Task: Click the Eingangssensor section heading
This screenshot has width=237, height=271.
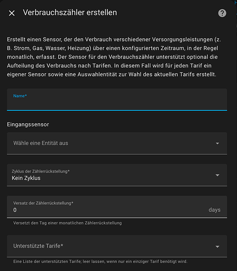Action: click(x=28, y=124)
